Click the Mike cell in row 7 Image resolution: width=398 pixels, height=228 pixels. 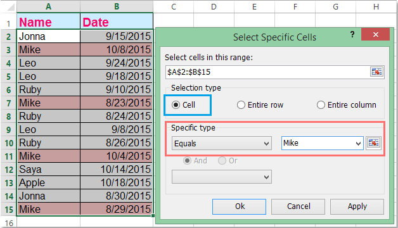click(48, 103)
